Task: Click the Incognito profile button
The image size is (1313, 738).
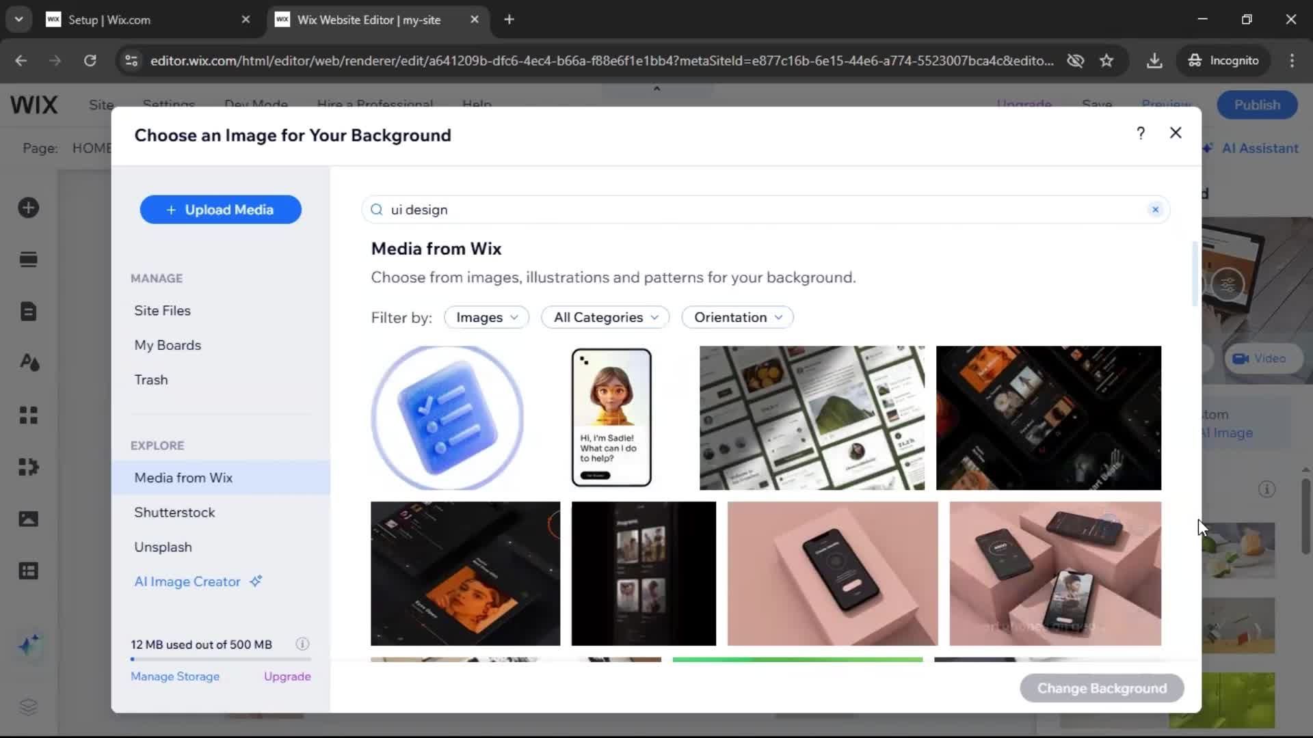Action: [1224, 60]
